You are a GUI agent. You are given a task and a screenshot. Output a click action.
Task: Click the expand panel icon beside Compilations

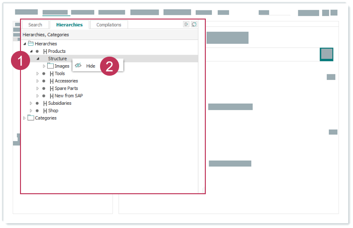click(186, 24)
